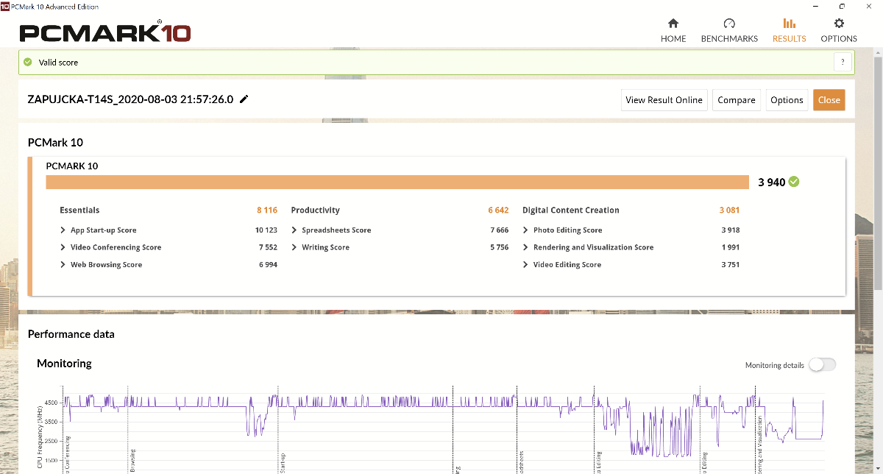
Task: Go to the Home icon in navigation
Action: pyautogui.click(x=673, y=24)
